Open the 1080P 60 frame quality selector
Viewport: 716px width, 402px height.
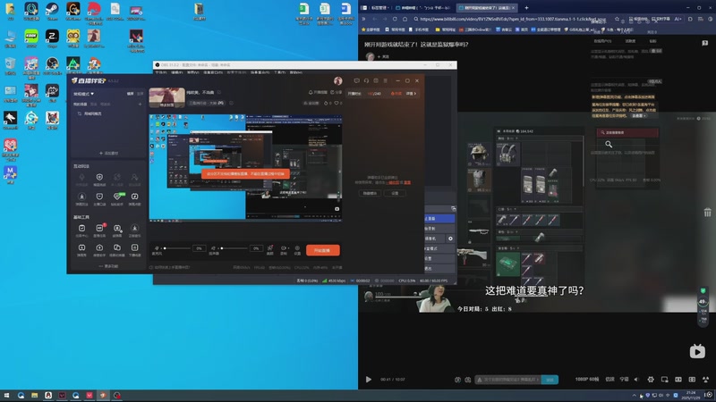pyautogui.click(x=587, y=379)
